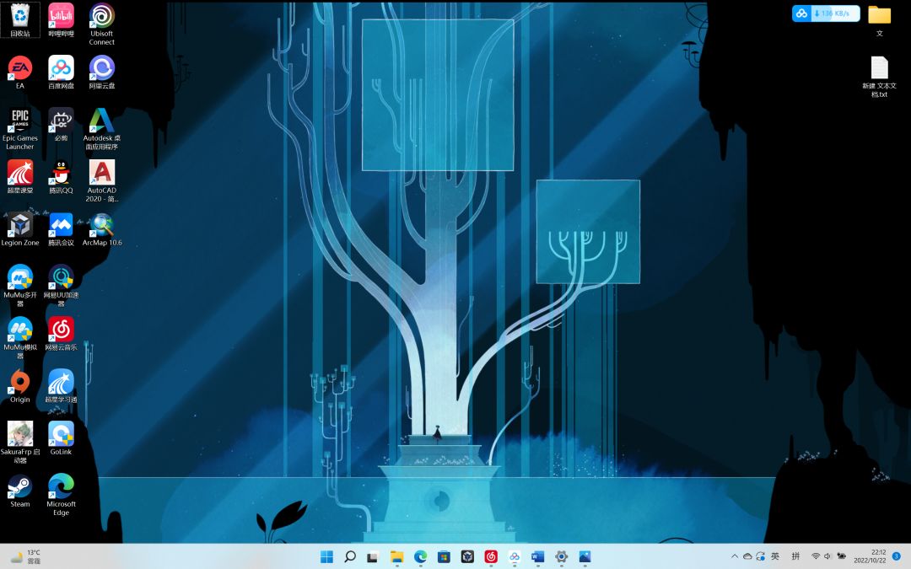The image size is (911, 569).
Task: Open the bilibili desktop shortcut
Action: (x=61, y=19)
